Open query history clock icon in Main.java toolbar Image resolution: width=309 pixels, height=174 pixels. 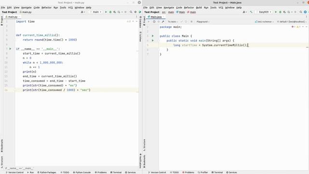pos(154,22)
